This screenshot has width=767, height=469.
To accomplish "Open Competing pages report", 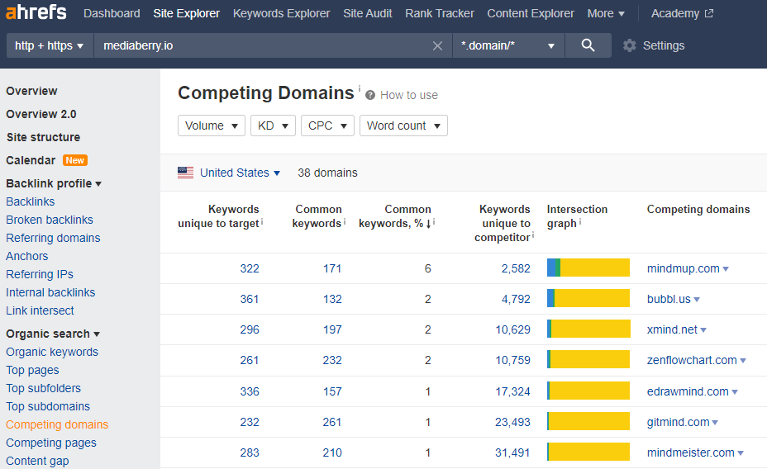I will [51, 443].
